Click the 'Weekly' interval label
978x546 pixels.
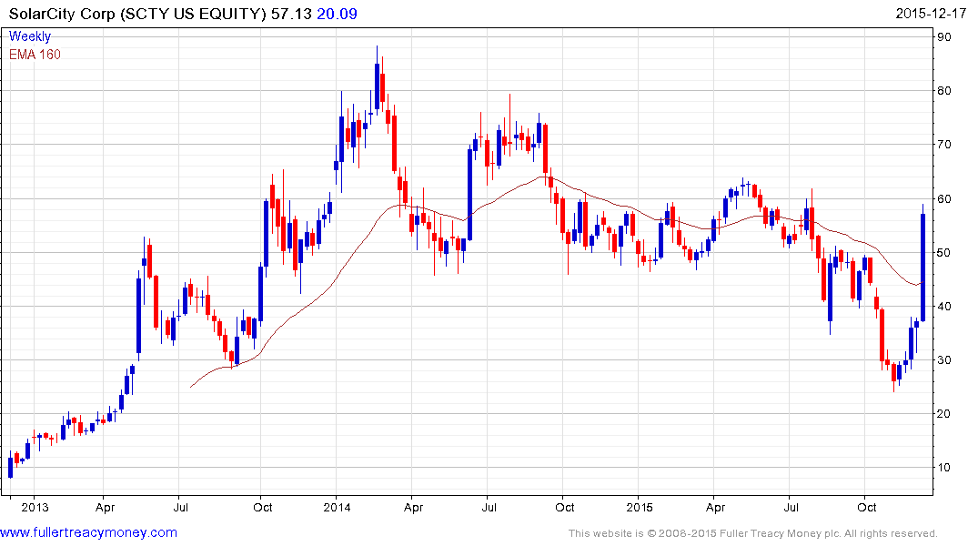tap(29, 36)
